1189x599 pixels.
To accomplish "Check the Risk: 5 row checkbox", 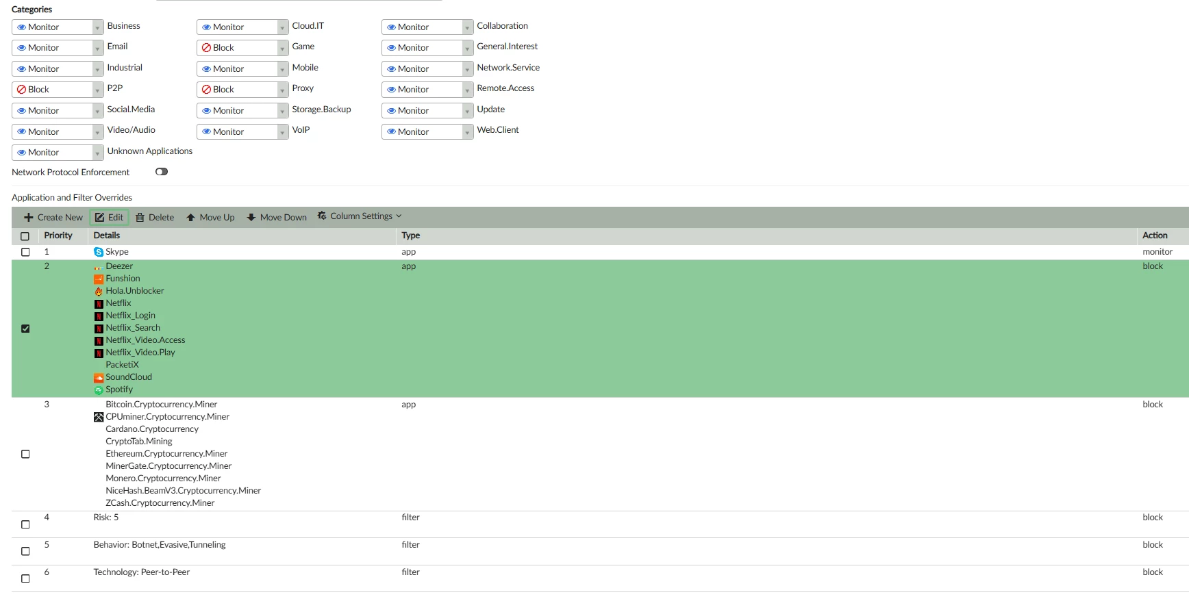I will [25, 524].
